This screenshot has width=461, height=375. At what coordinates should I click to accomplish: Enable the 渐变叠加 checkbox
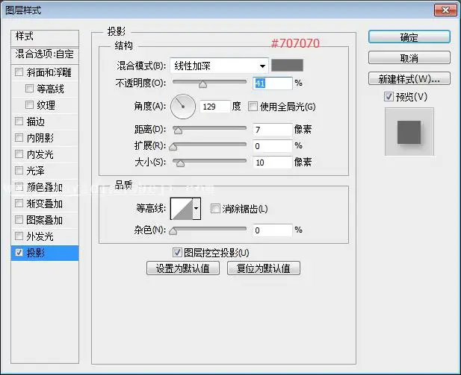(x=19, y=204)
